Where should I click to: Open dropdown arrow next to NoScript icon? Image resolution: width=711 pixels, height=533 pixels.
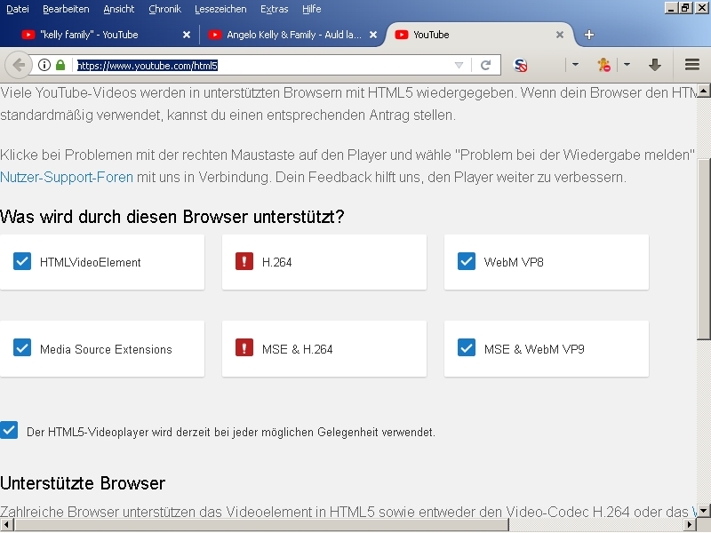[x=575, y=65]
